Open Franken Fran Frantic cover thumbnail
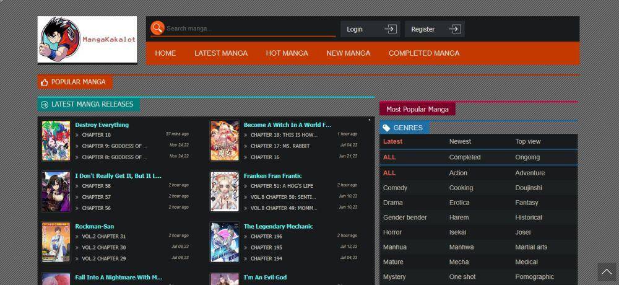619x285 pixels. 225,191
